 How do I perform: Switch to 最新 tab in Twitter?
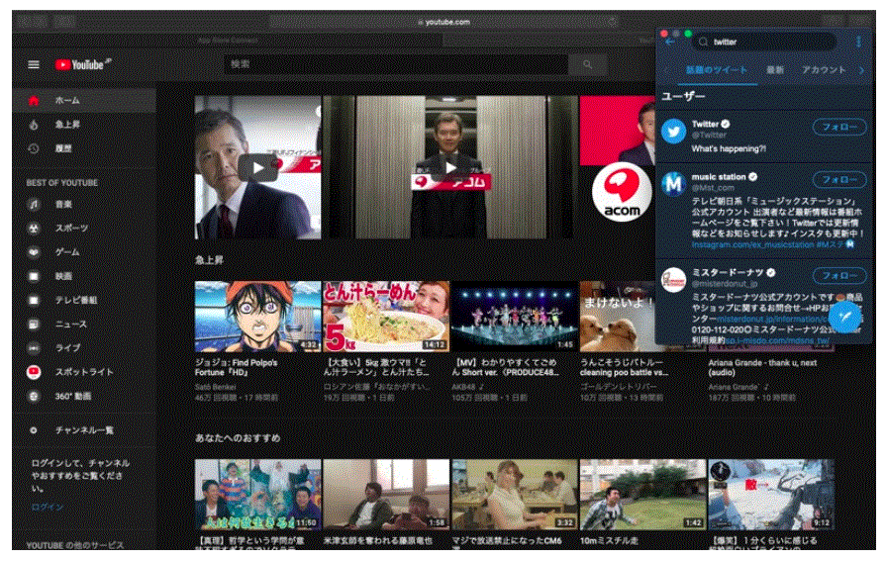[774, 70]
